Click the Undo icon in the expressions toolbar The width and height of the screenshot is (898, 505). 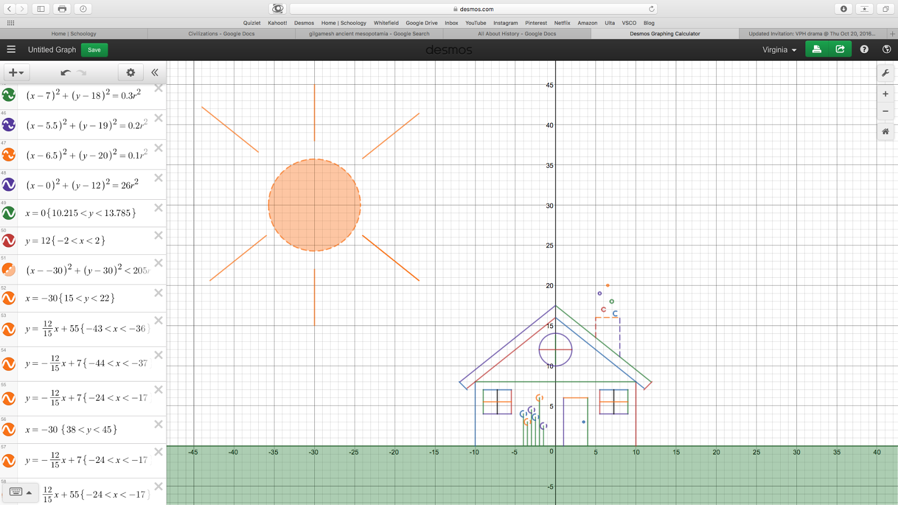coord(64,72)
